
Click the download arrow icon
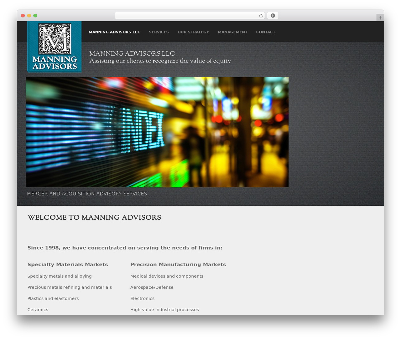(x=273, y=16)
